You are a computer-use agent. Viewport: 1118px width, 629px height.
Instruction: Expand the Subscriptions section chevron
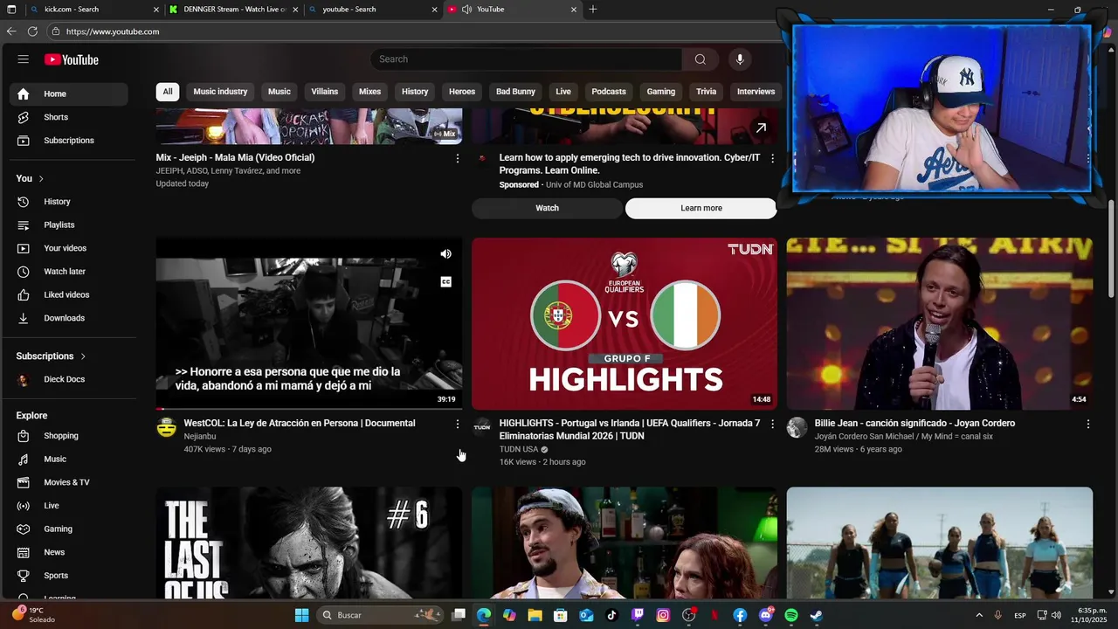(x=83, y=356)
